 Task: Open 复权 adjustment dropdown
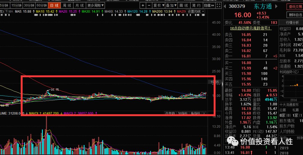[x=159, y=5]
